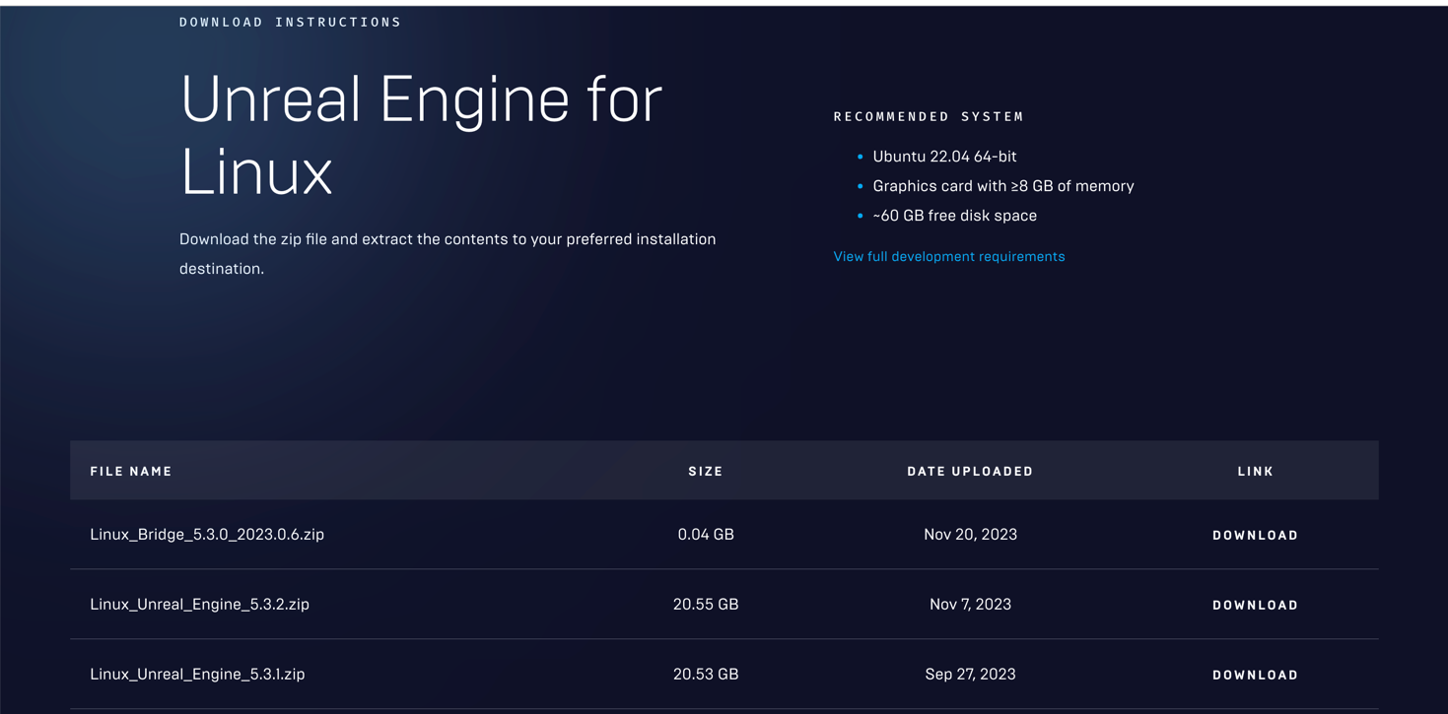Image resolution: width=1448 pixels, height=714 pixels.
Task: Select Ubuntu 22.04 64-bit requirement
Action: click(x=944, y=156)
